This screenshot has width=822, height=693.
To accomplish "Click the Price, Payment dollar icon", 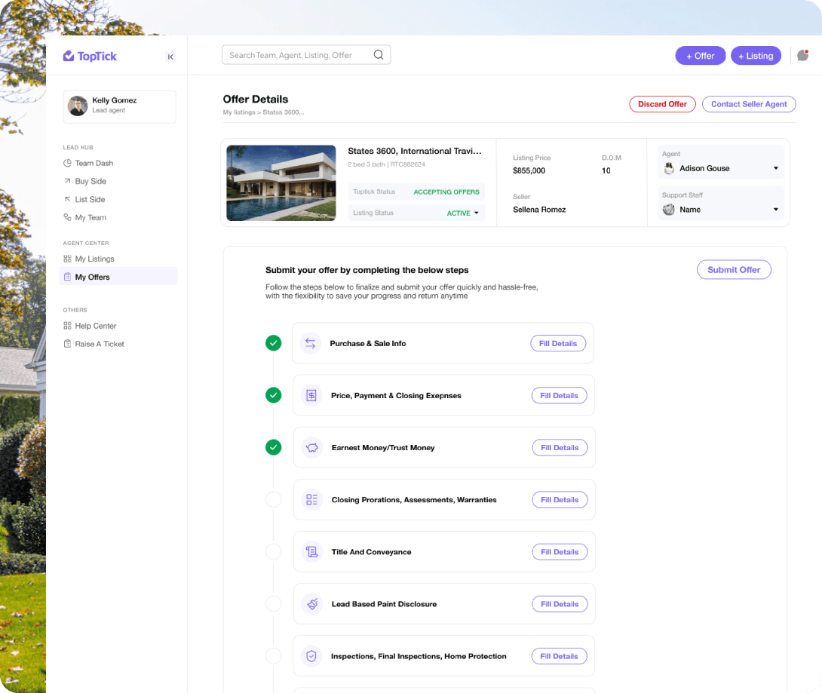I will (x=311, y=395).
